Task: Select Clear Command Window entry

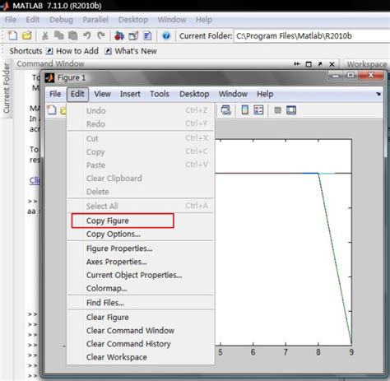Action: pyautogui.click(x=141, y=331)
